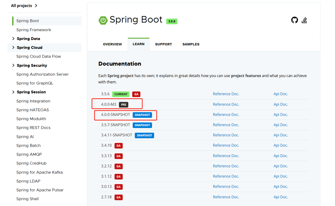The width and height of the screenshot is (335, 206).
Task: Expand the Spring Data chevron
Action: click(x=13, y=38)
